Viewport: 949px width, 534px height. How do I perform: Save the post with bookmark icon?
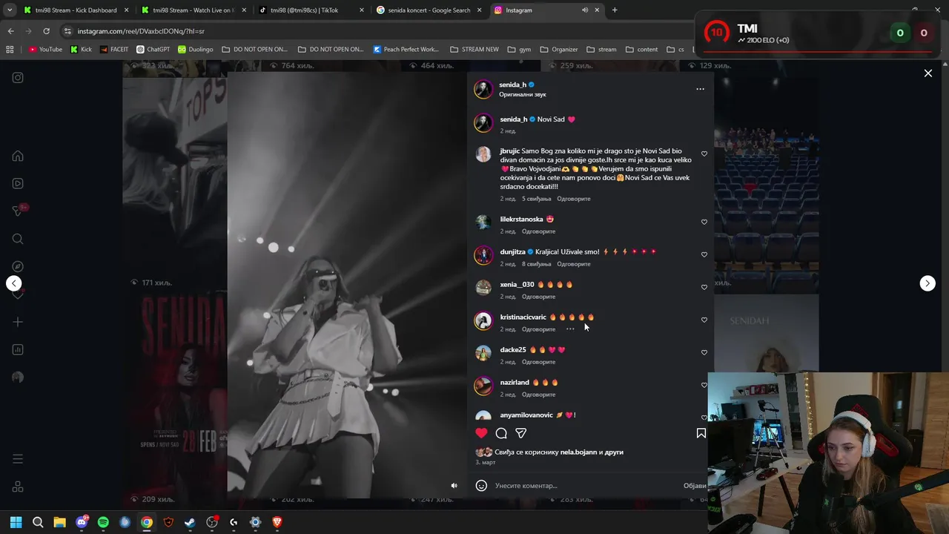[701, 433]
